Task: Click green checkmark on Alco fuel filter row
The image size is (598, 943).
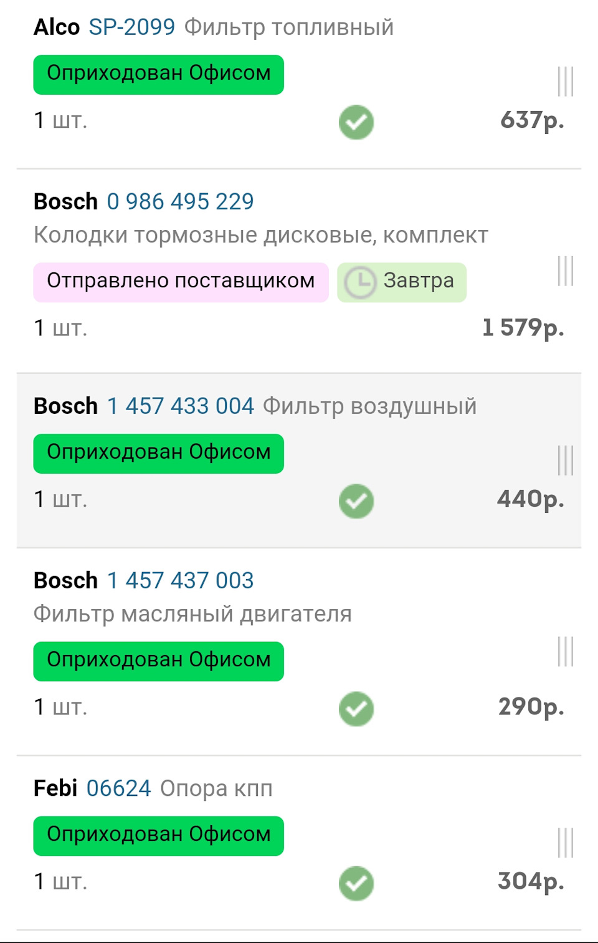Action: click(356, 122)
